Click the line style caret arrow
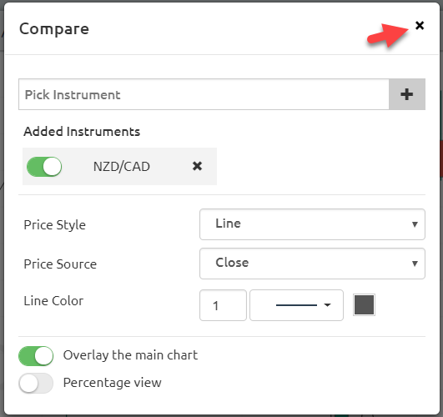The image size is (443, 417). (327, 305)
